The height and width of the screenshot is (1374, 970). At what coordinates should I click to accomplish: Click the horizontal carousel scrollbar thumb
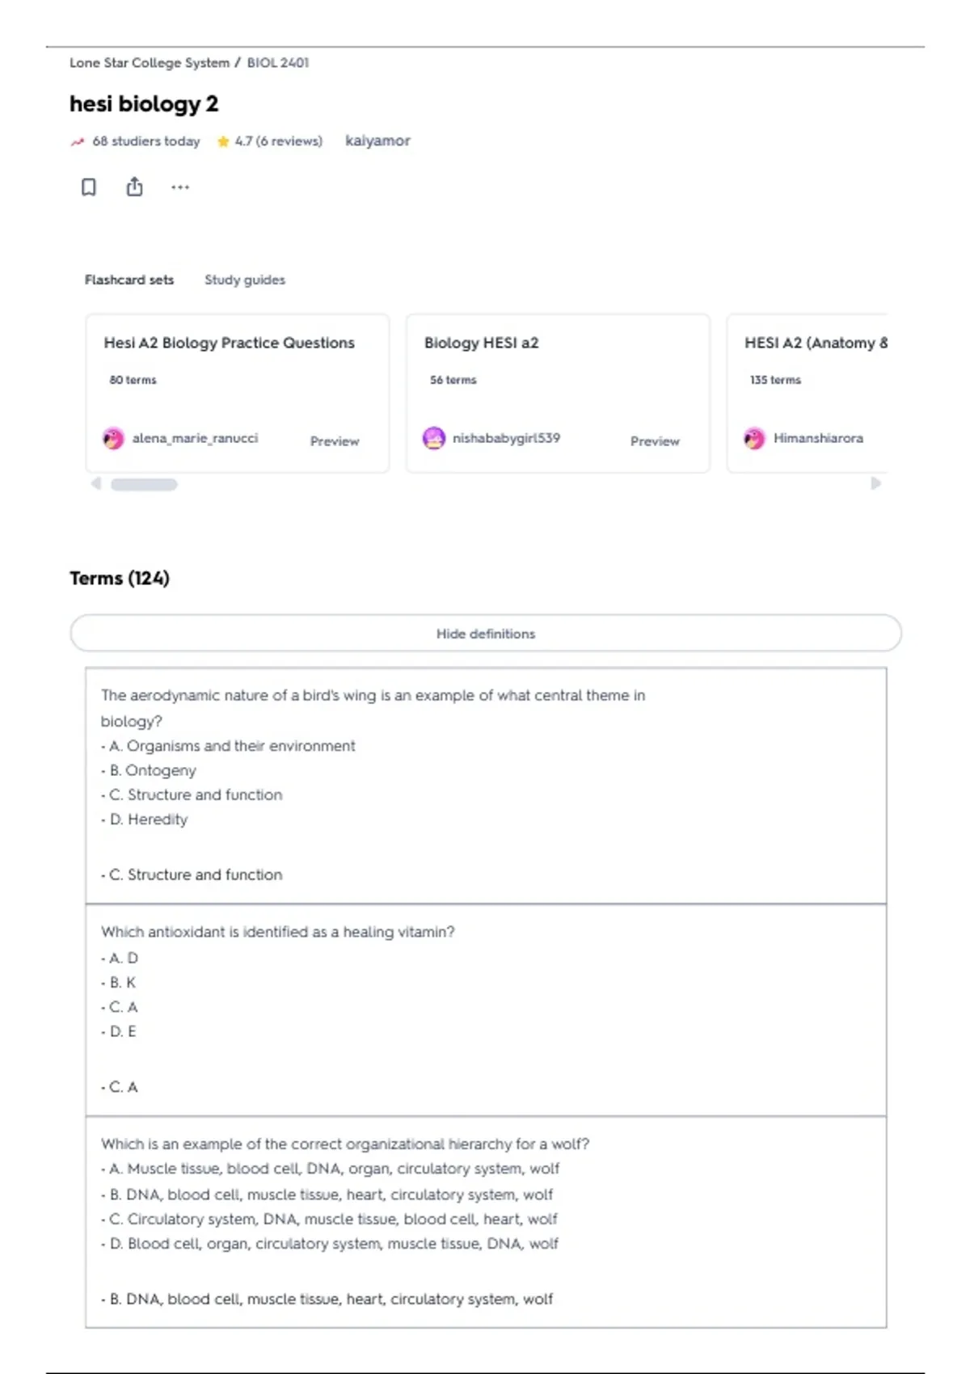(x=144, y=484)
